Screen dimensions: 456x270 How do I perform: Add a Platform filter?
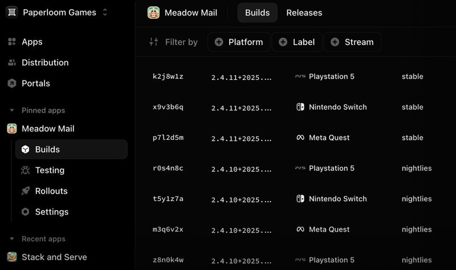click(x=239, y=42)
